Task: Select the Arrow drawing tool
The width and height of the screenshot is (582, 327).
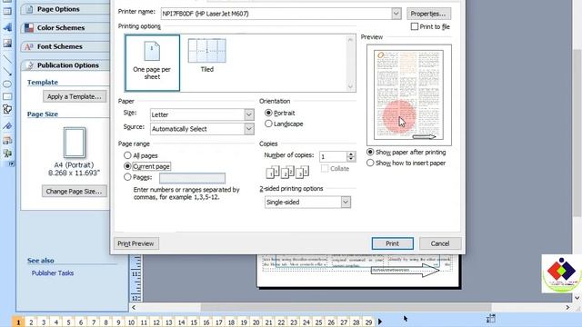Action: tap(7, 72)
